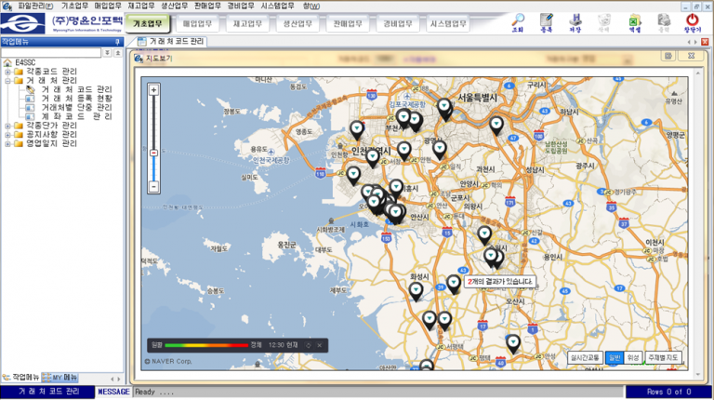Select 거 래 처 코드 관리 tree item
The height and width of the screenshot is (400, 714).
76,89
